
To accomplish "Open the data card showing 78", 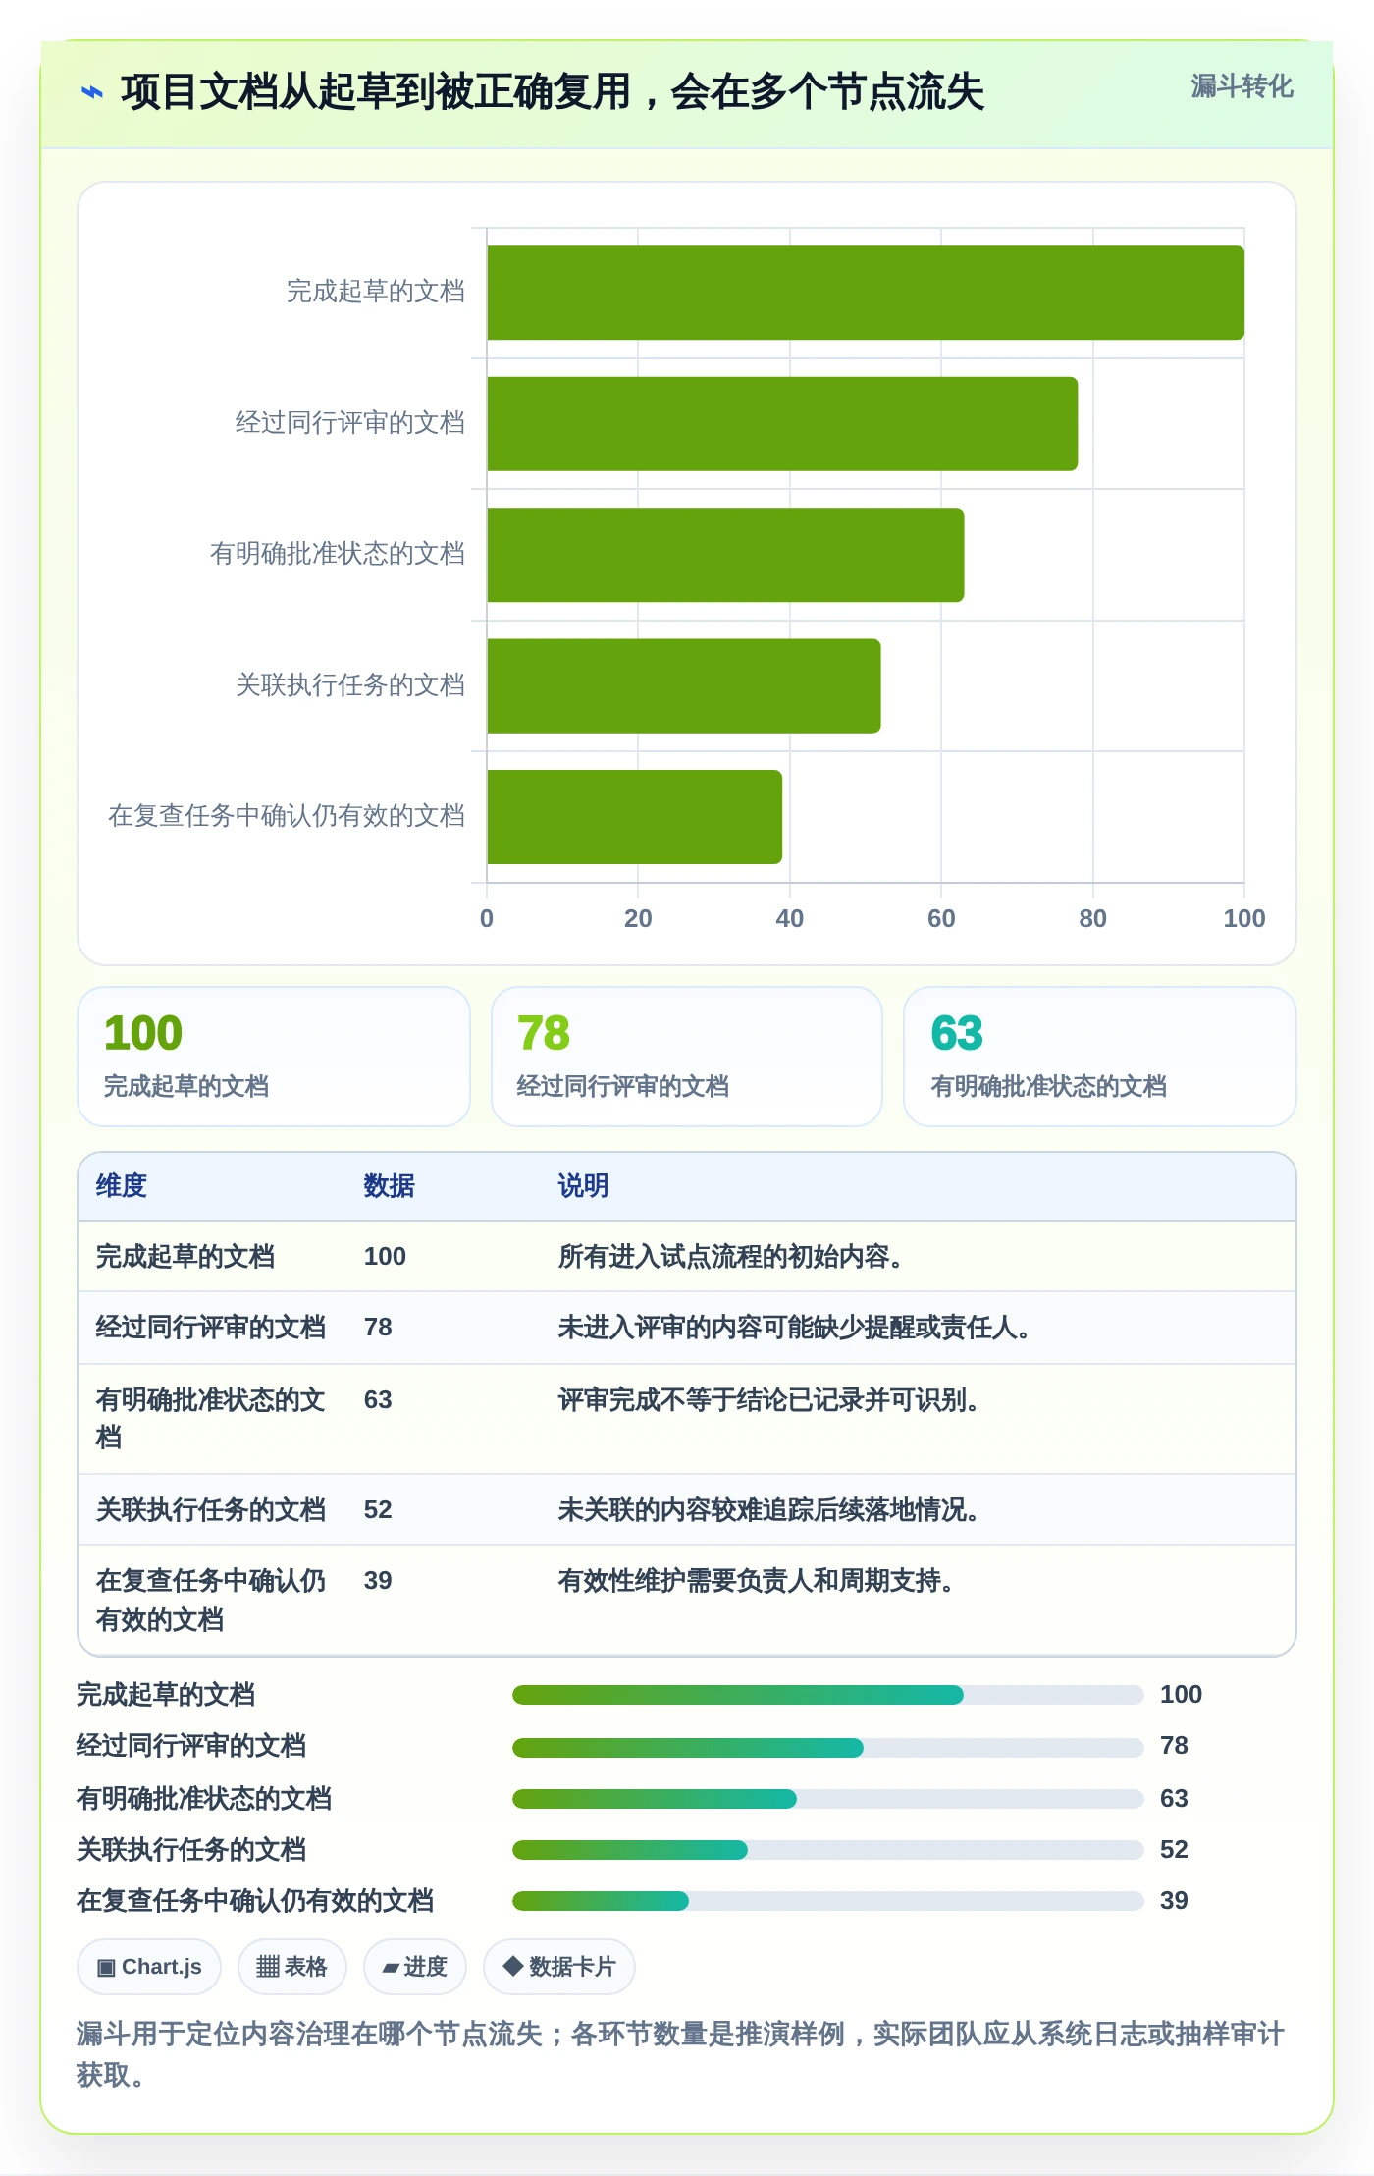I will coord(687,1057).
